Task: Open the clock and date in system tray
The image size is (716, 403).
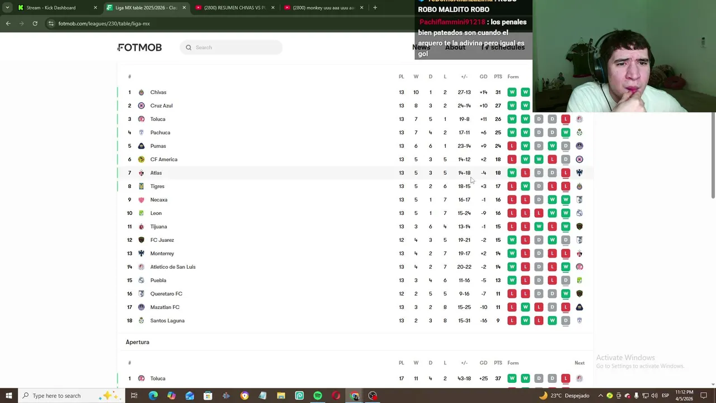Action: [x=685, y=396]
